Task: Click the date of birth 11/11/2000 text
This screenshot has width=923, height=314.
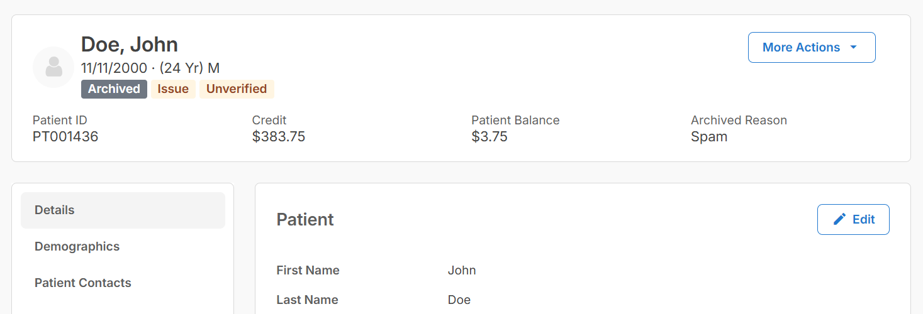Action: pyautogui.click(x=114, y=68)
